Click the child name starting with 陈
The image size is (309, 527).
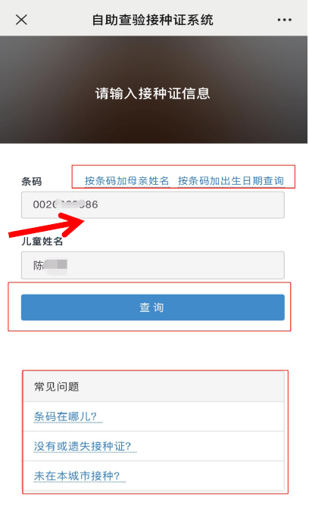[x=50, y=266]
